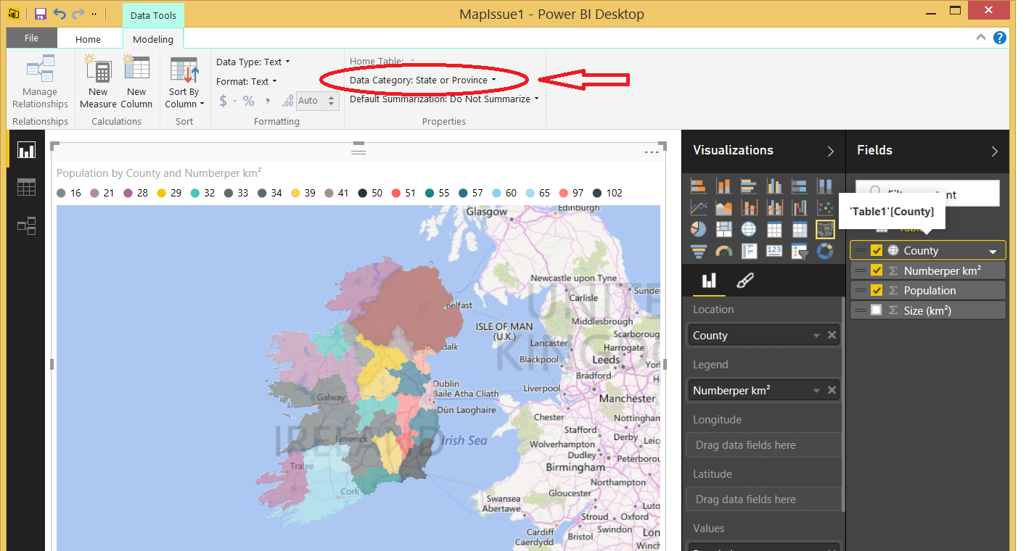Select the Map globe visualization
The height and width of the screenshot is (551, 1026).
749,230
